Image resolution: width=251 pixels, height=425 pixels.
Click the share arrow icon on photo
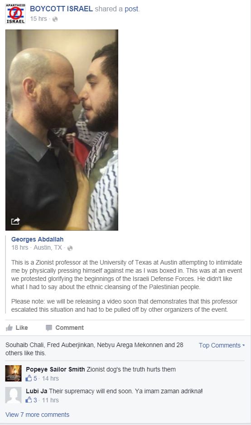(15, 221)
